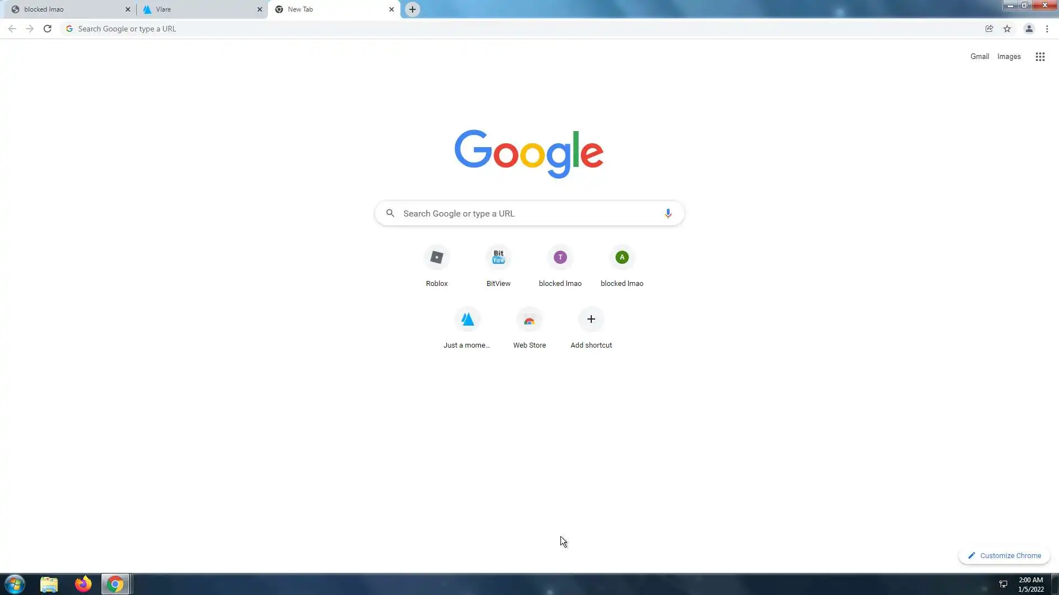Switch to the first blocked lmao tab
The image size is (1059, 595).
coord(66,9)
